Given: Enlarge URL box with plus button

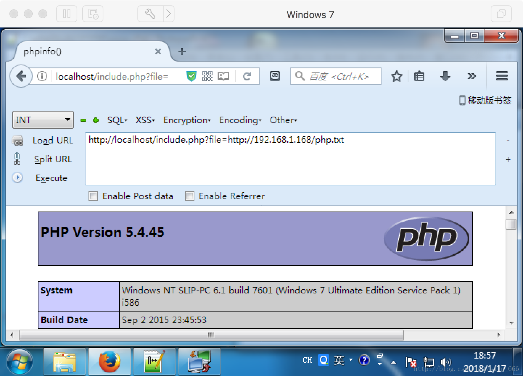Looking at the screenshot, I should pos(508,160).
